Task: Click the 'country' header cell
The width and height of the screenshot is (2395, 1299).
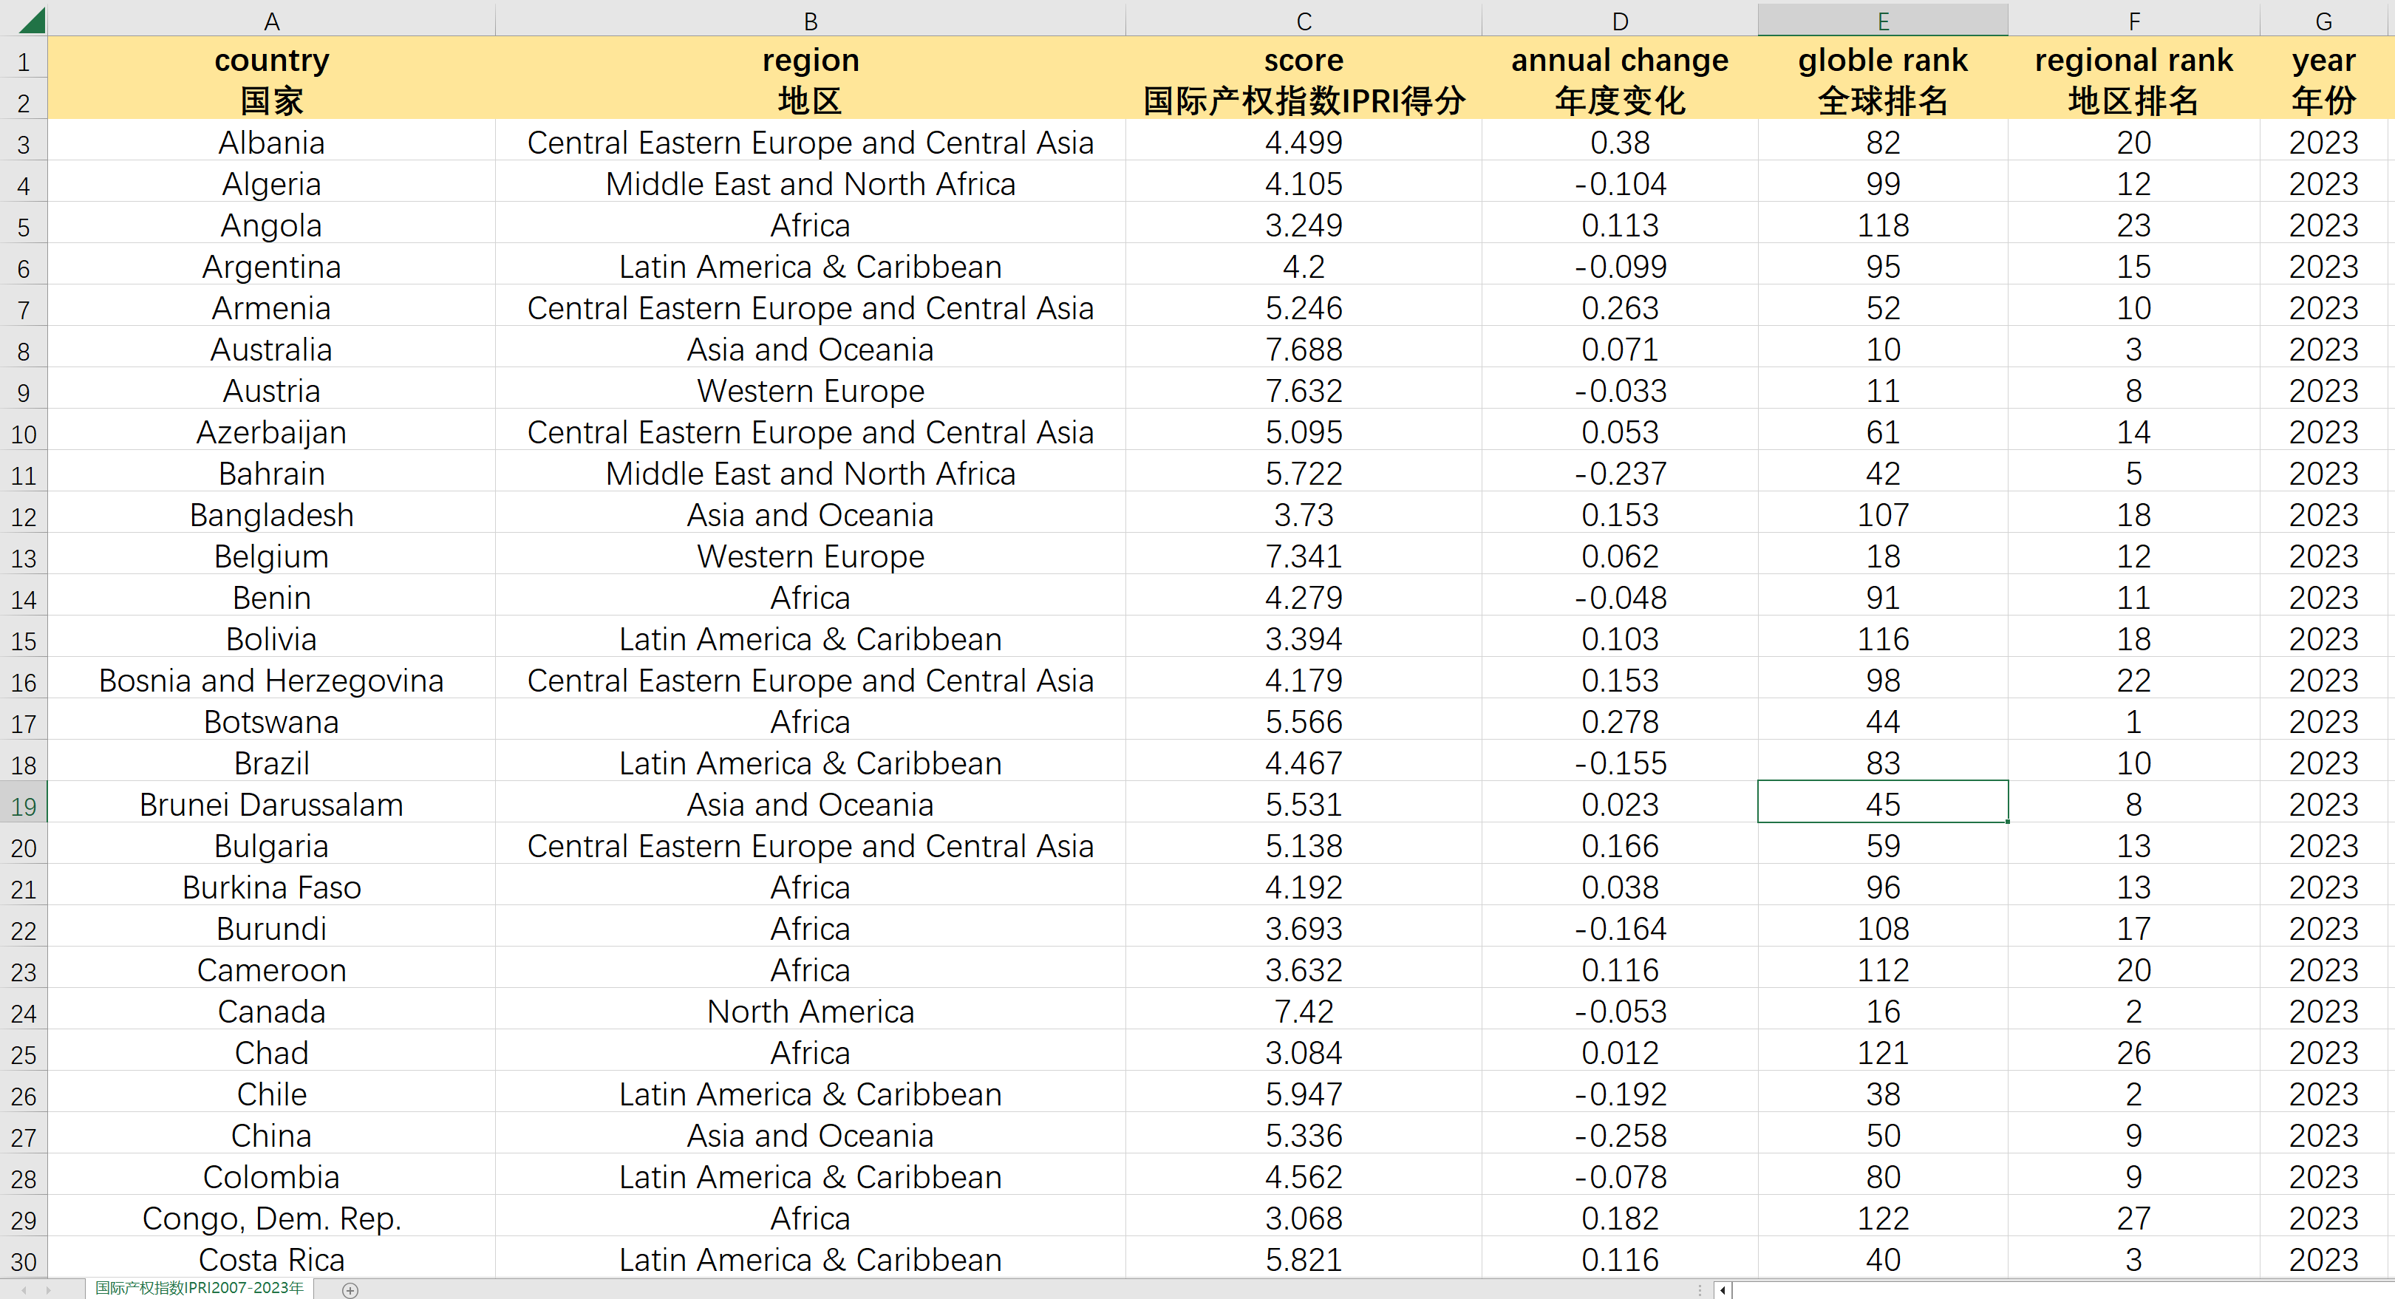Action: [x=270, y=61]
